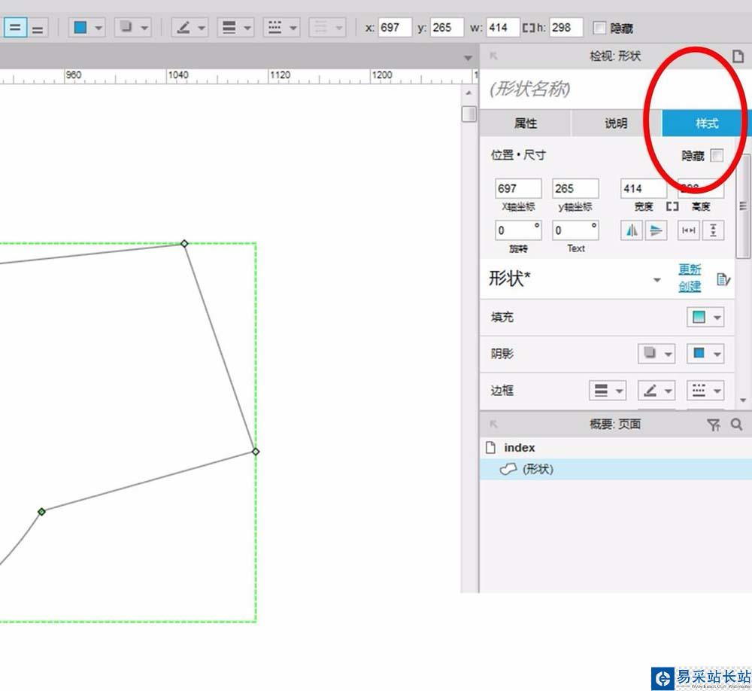Click the 边框 line style dashed icon
The height and width of the screenshot is (691, 752).
pyautogui.click(x=699, y=391)
